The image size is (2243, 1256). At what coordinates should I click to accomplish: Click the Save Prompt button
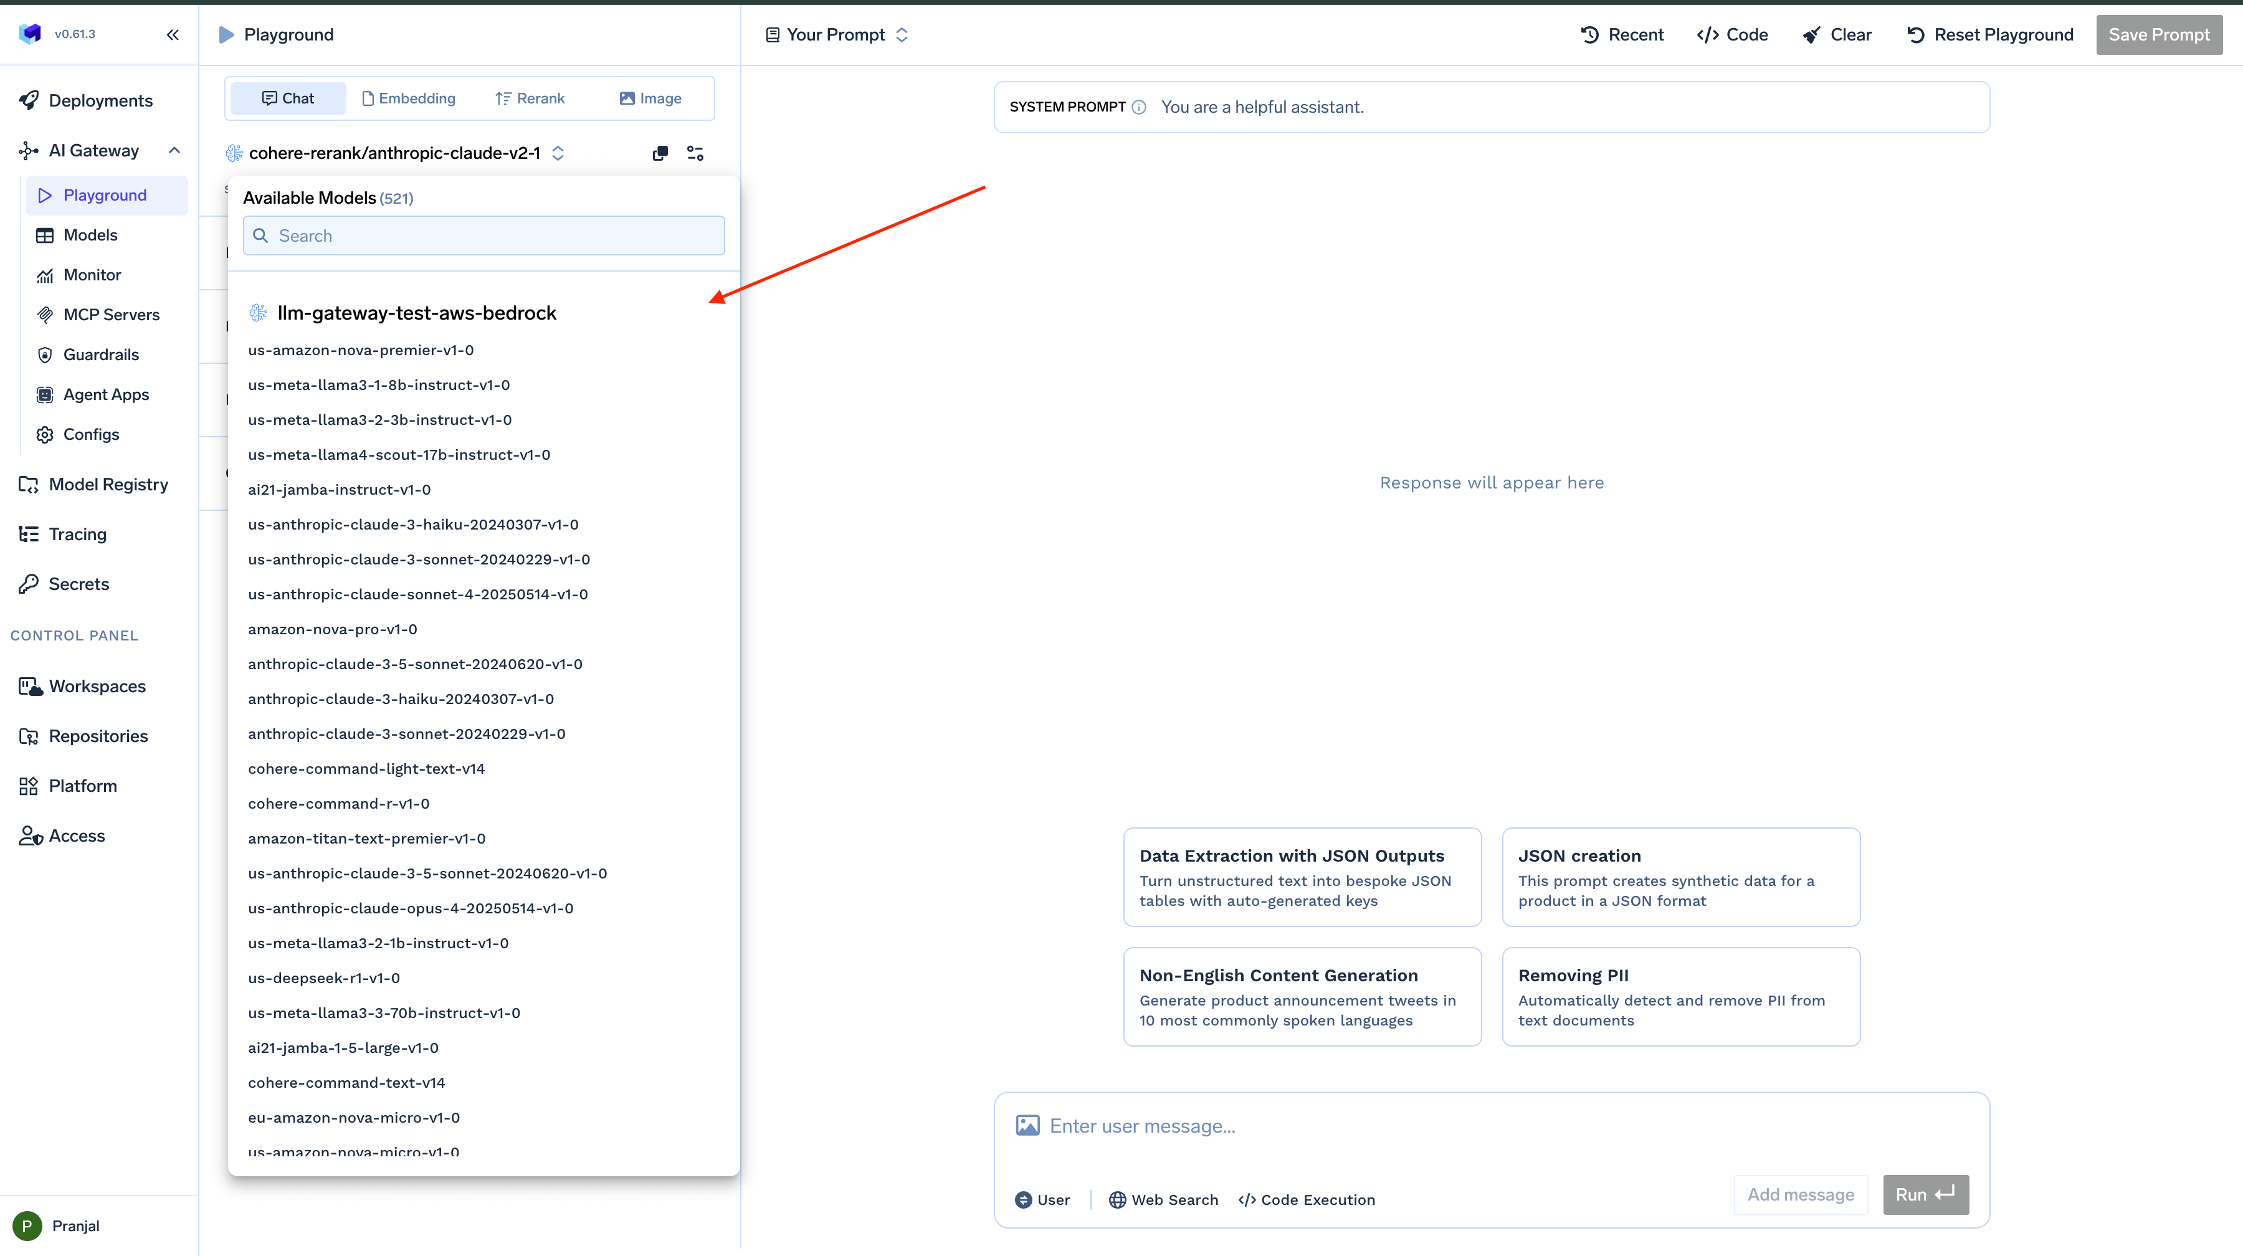click(2158, 35)
